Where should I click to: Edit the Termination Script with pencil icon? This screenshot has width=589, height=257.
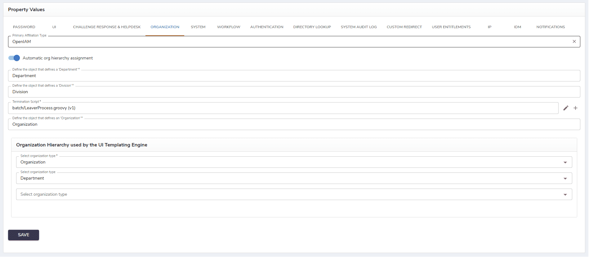566,108
